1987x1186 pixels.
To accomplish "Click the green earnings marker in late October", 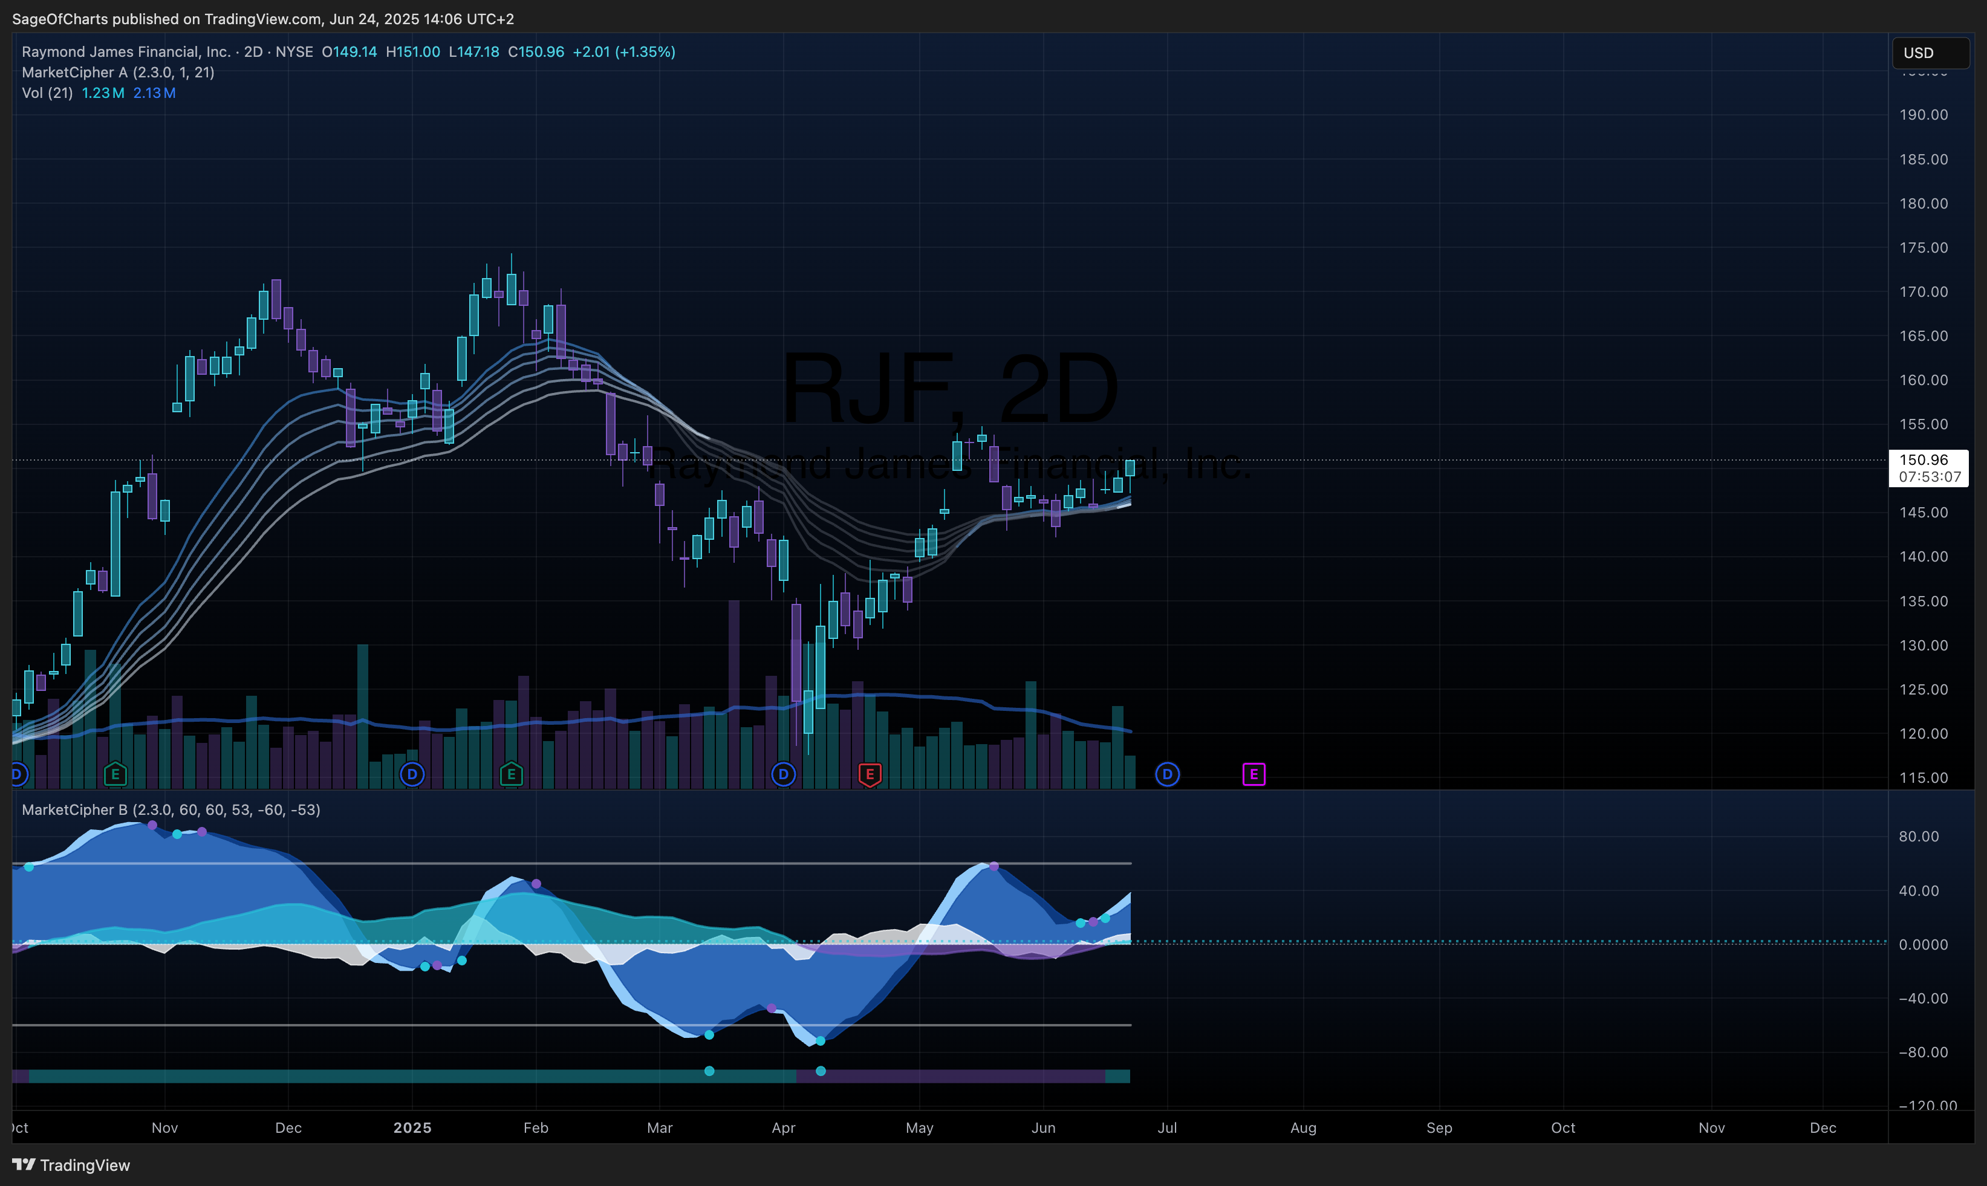I will pos(115,774).
